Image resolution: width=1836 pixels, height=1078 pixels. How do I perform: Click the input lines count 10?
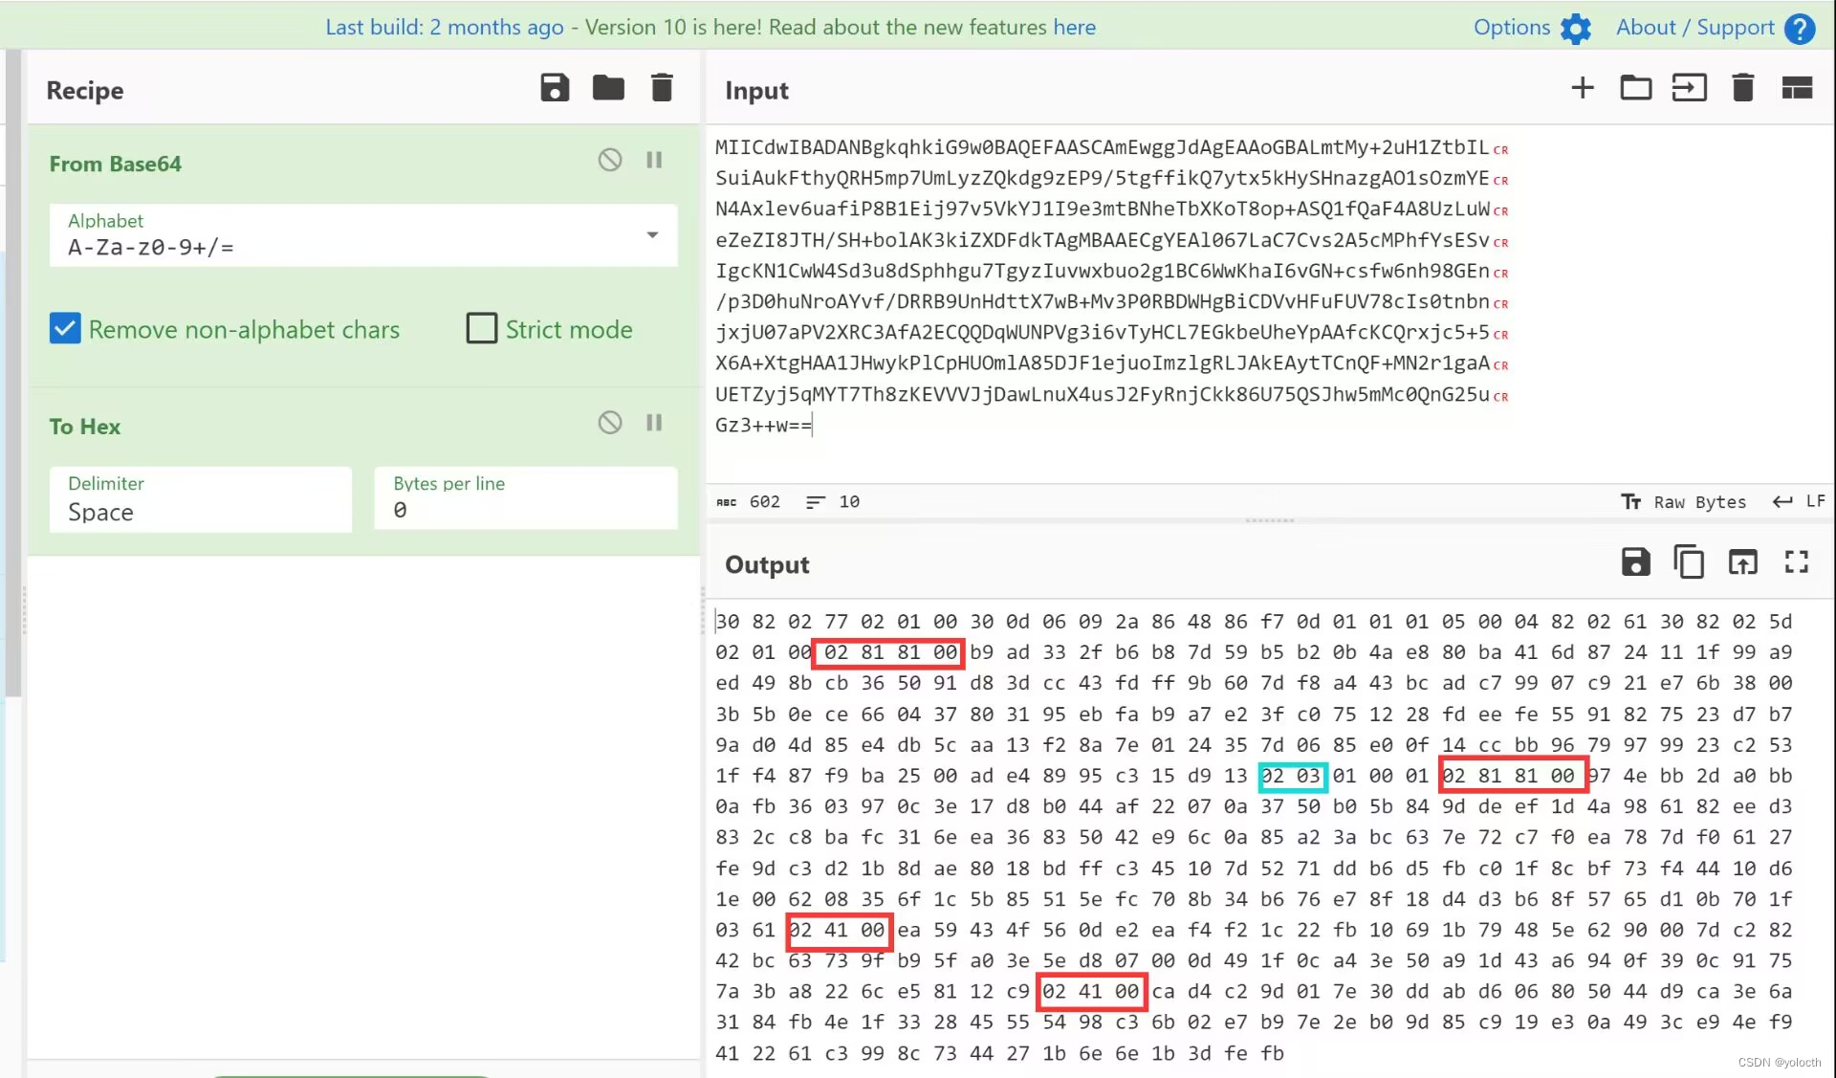833,502
